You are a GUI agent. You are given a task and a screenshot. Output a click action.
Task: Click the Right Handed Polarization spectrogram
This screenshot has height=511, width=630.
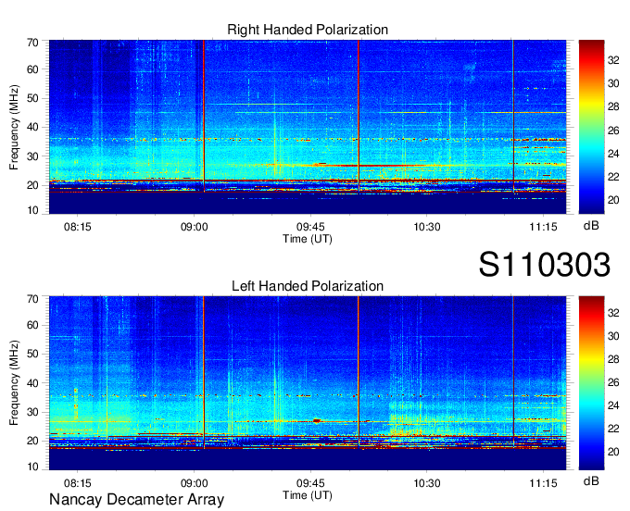pos(308,127)
